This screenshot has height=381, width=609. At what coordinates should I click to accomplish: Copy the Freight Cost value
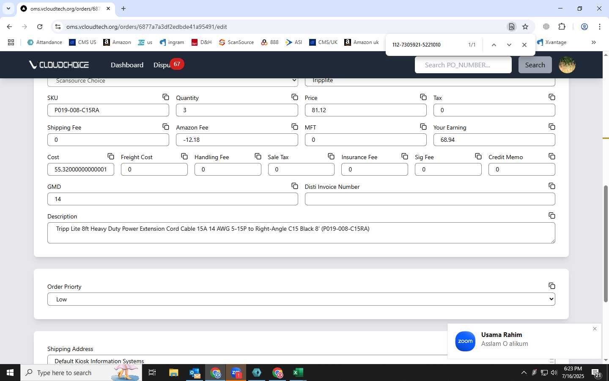click(184, 157)
